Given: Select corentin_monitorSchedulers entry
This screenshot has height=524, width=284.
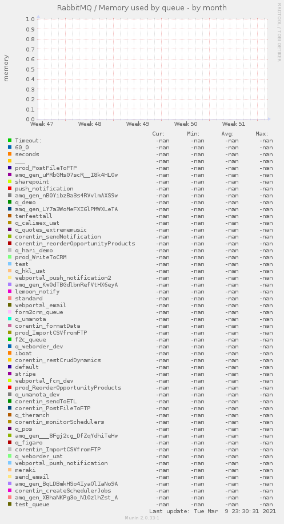Looking at the screenshot, I should [x=59, y=422].
